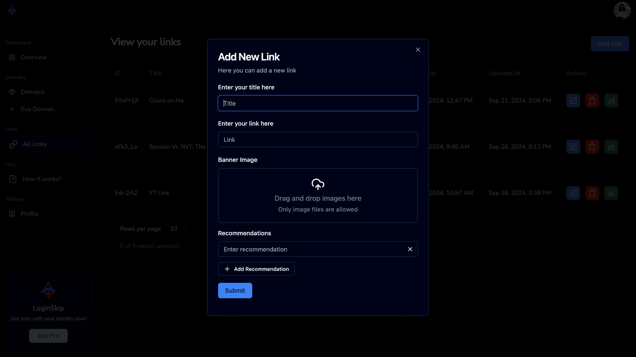This screenshot has width=636, height=357.
Task: Click the Get Pro button
Action: click(48, 336)
